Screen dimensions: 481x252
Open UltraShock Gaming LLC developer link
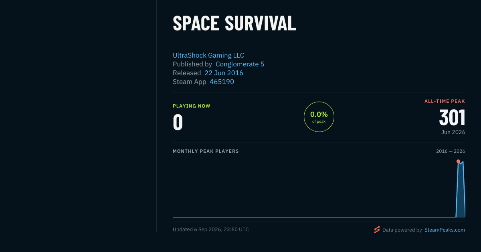click(208, 56)
